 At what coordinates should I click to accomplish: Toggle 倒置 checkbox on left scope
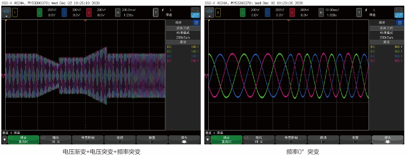(x=152, y=142)
